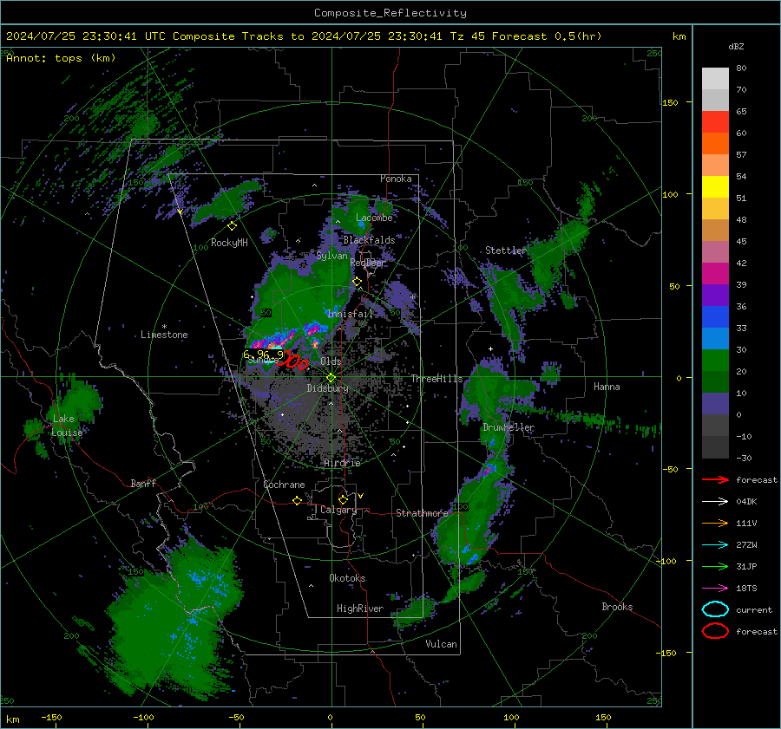Viewport: 781px width, 729px height.
Task: Click the Cochrane label
Action: point(284,485)
